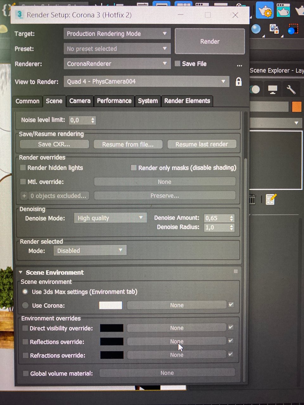Click the Preserve... button

(165, 196)
